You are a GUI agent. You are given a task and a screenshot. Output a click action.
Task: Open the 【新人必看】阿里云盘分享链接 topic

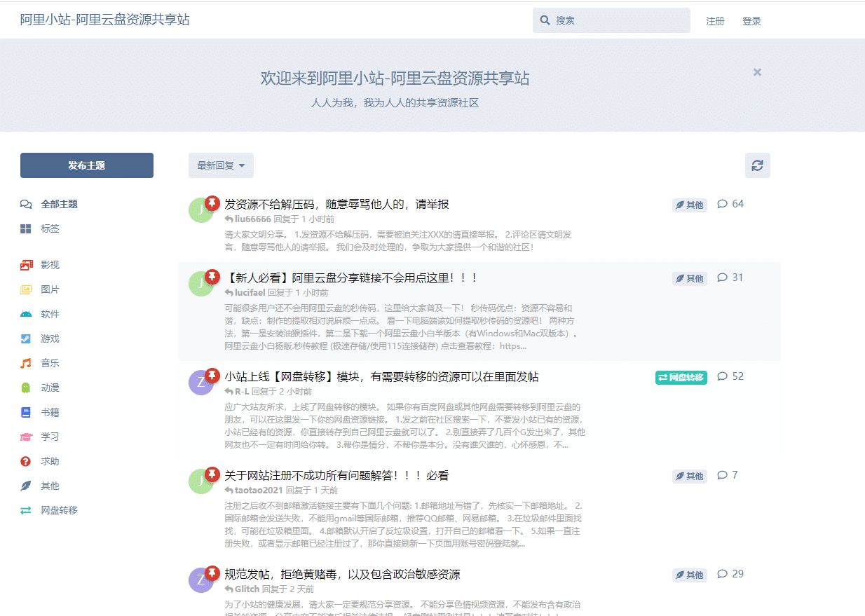(x=350, y=278)
